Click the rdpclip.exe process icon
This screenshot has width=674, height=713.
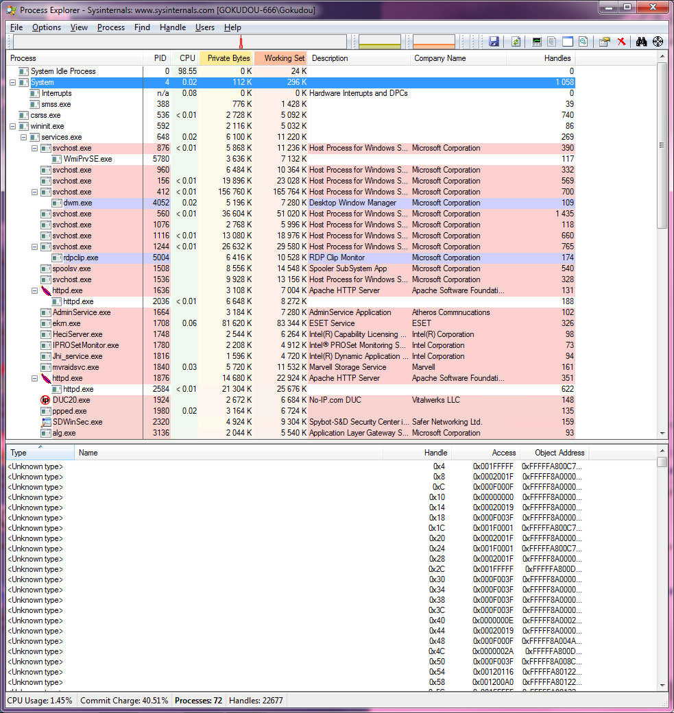[x=57, y=258]
